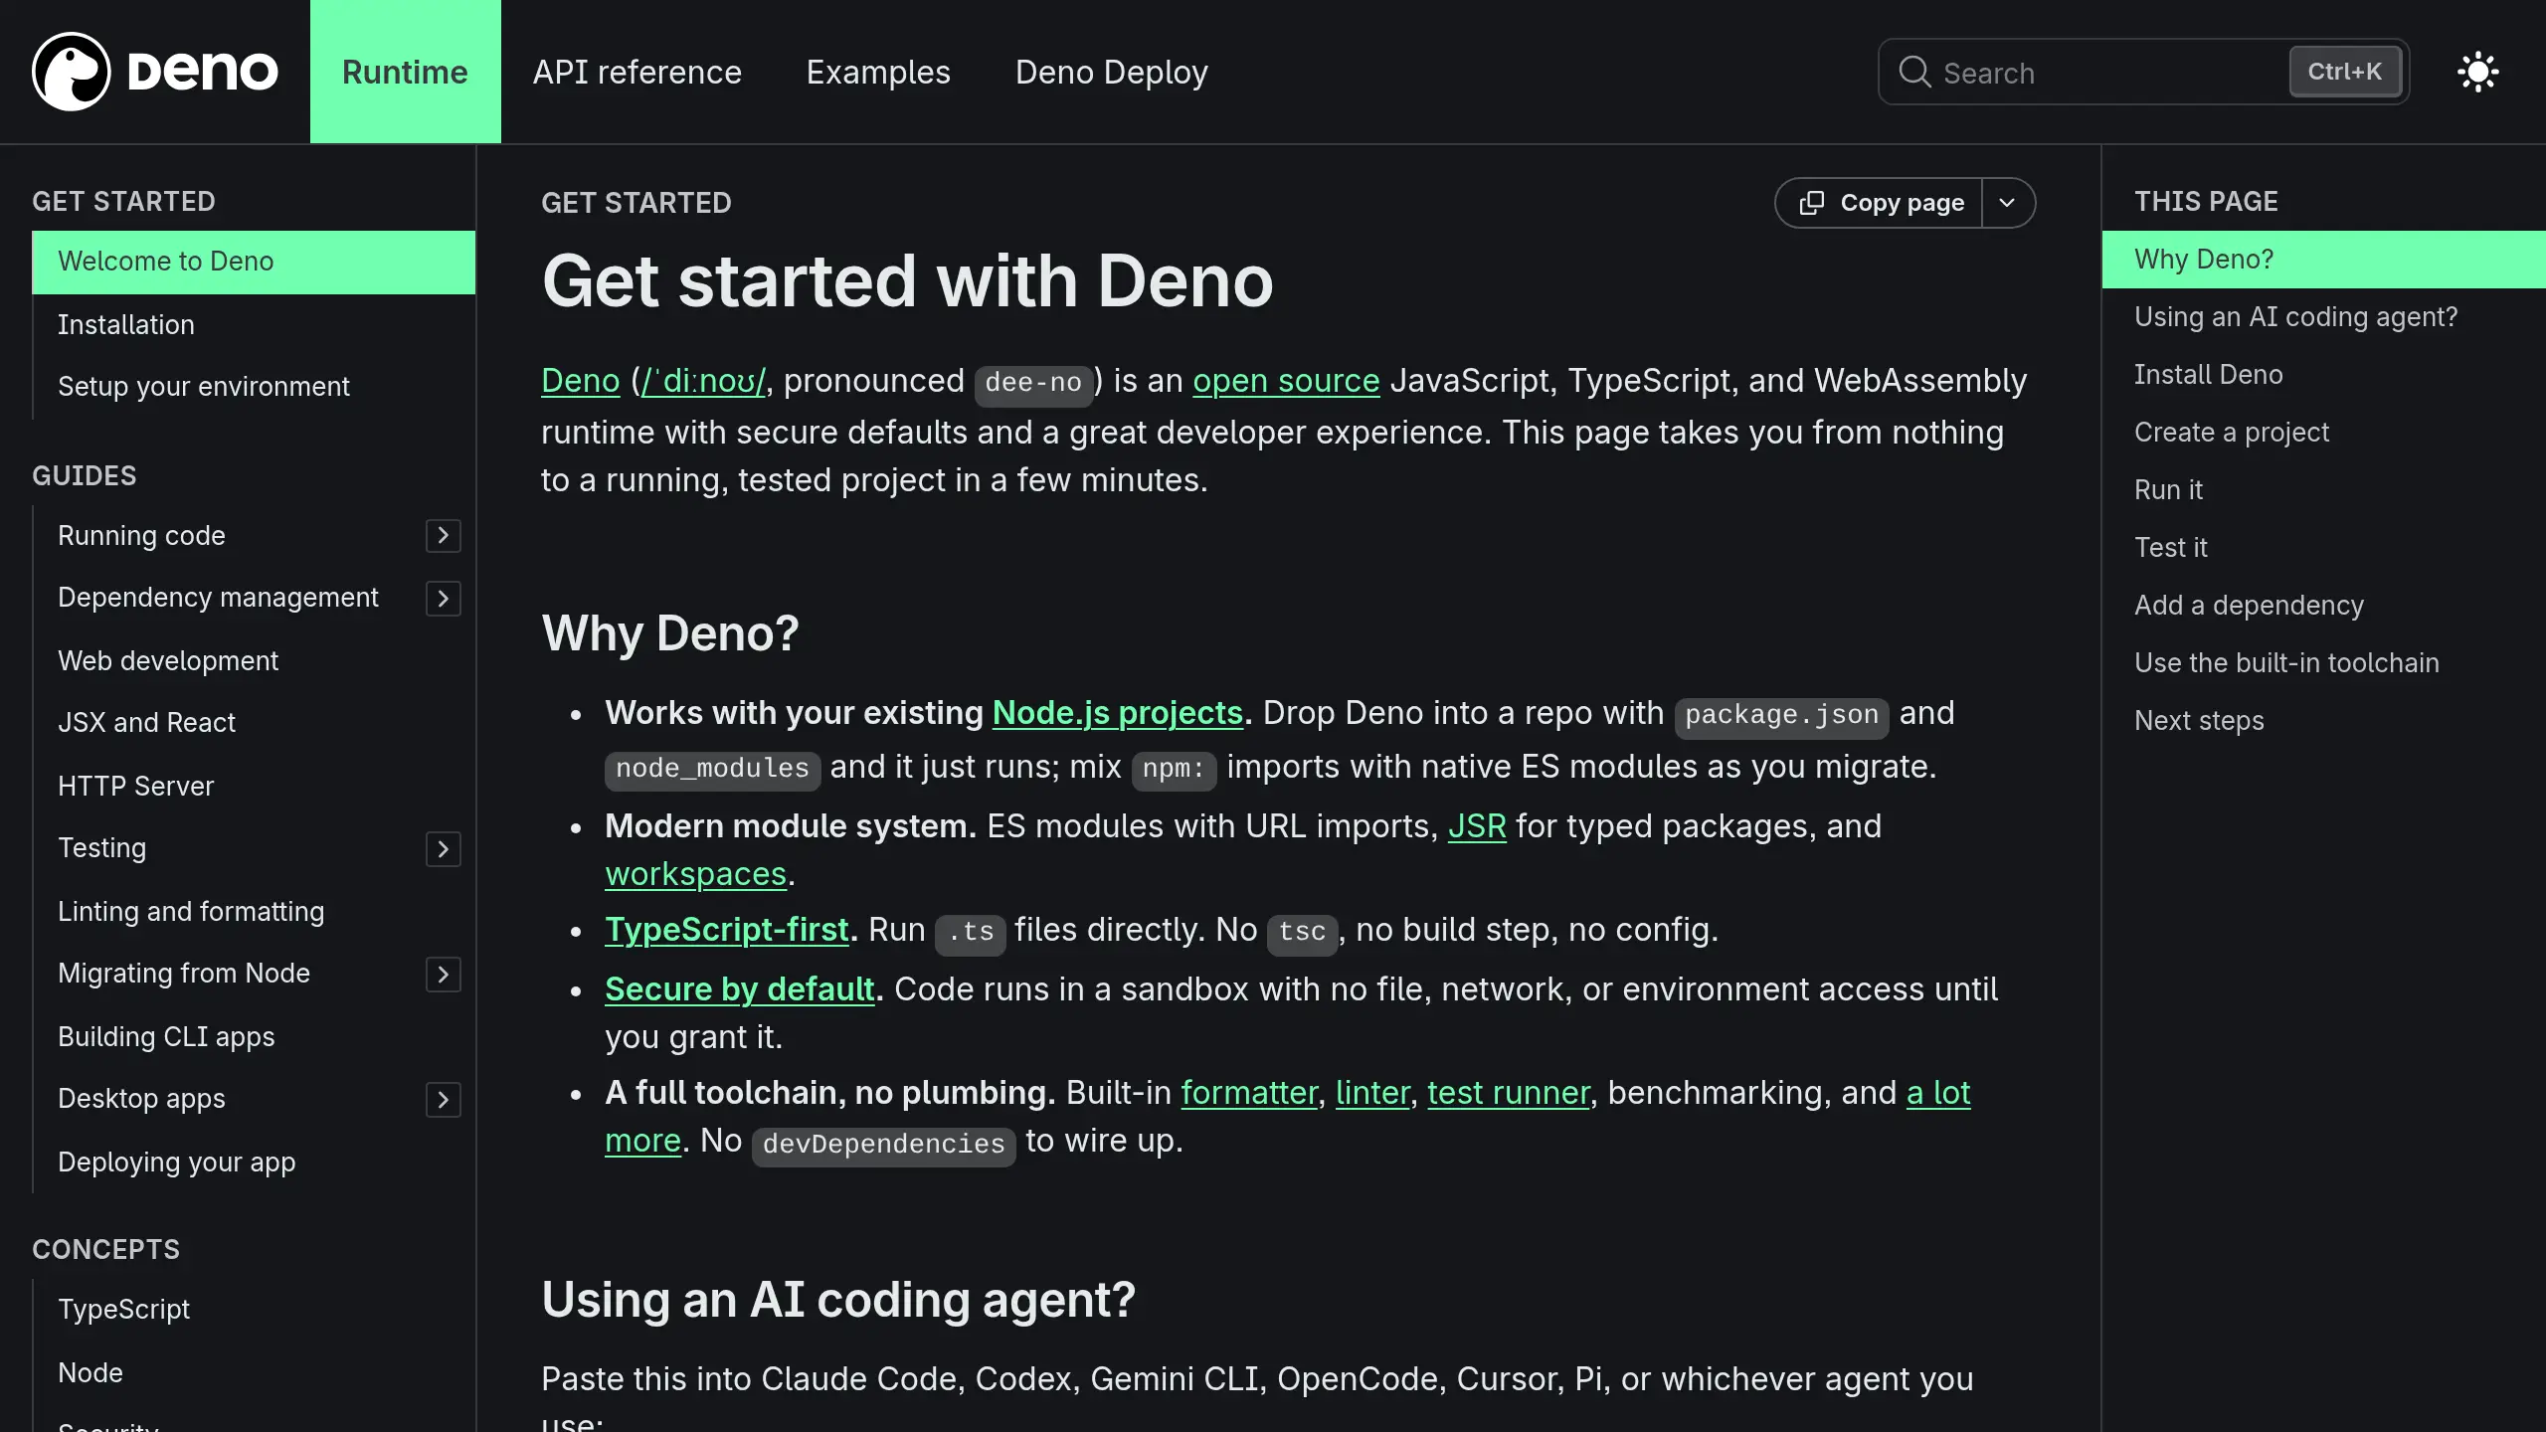Open Testing guide link
This screenshot has width=2546, height=1432.
click(102, 847)
